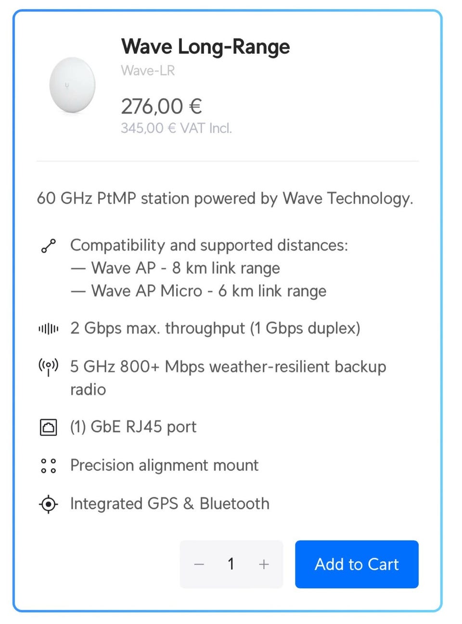Viewport: 462px width, 624px height.
Task: Click the Wave AP Micro 6 km line
Action: [x=208, y=291]
